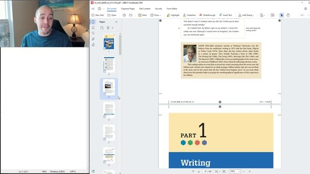Open the Organize Pages tab
This screenshot has height=174, width=310.
click(128, 9)
